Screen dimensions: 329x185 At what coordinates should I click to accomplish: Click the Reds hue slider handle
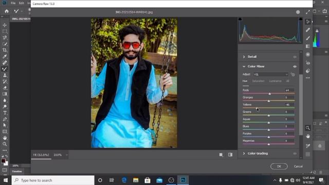(x=269, y=94)
